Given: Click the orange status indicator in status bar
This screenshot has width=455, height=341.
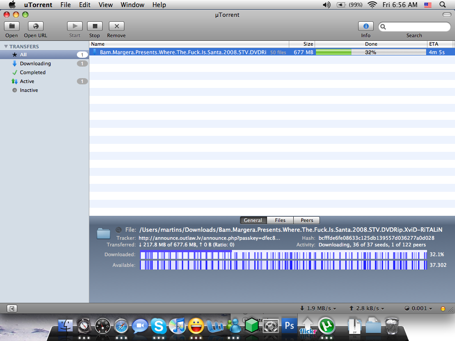Looking at the screenshot, I should pyautogui.click(x=443, y=309).
